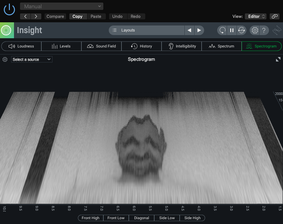Switch to the Sound Field tab
Screen dimensions: 283x224
click(101, 46)
